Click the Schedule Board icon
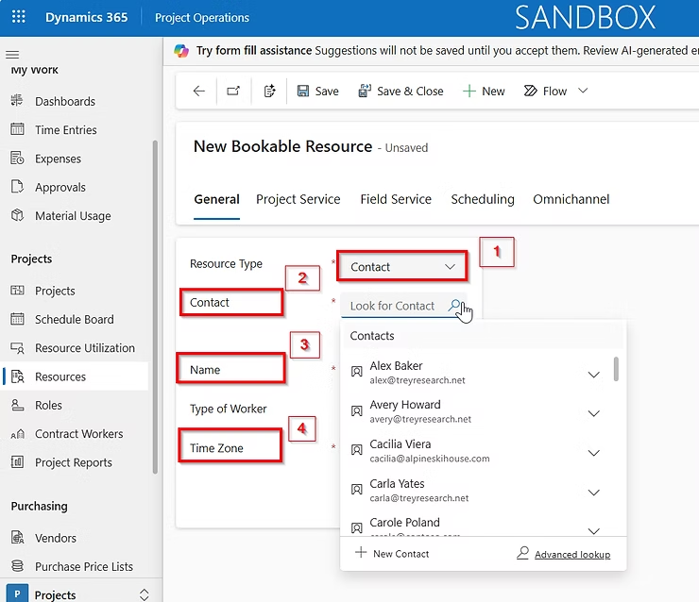 (17, 319)
